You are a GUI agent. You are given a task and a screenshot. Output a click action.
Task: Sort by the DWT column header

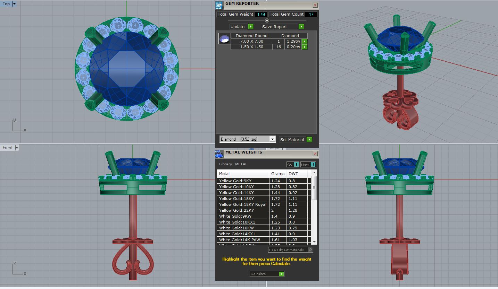[x=297, y=174]
